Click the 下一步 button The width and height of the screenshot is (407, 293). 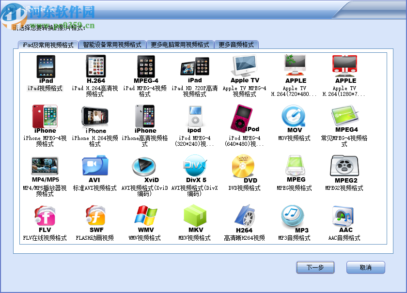tap(315, 267)
